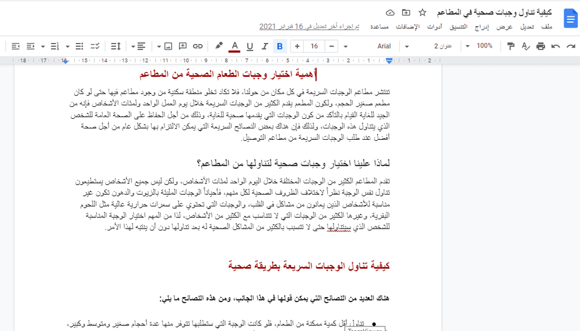Image resolution: width=580 pixels, height=331 pixels.
Task: Click heading أهمية اختيار وجبات الطعام الصحية من المطاعم
Action: (x=227, y=74)
